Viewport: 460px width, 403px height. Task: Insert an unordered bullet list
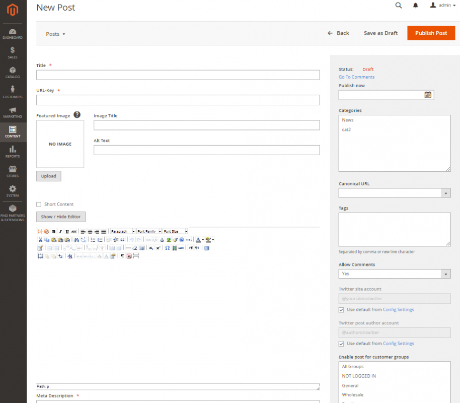[93, 240]
